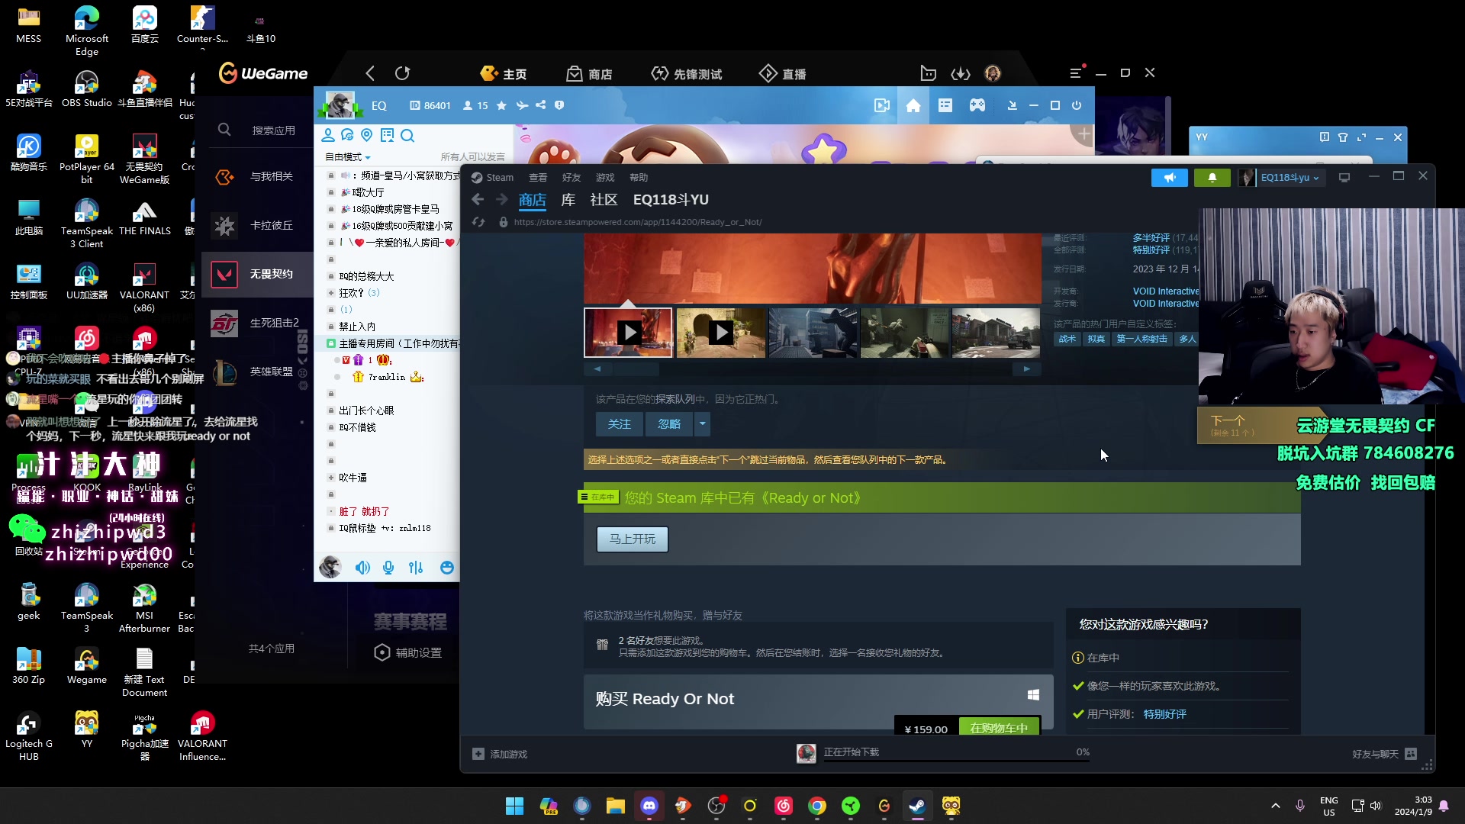This screenshot has width=1465, height=824.
Task: Open YY audio mixer settings icon
Action: click(x=416, y=568)
